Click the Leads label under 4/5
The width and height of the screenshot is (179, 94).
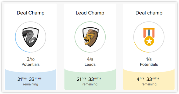point(90,64)
